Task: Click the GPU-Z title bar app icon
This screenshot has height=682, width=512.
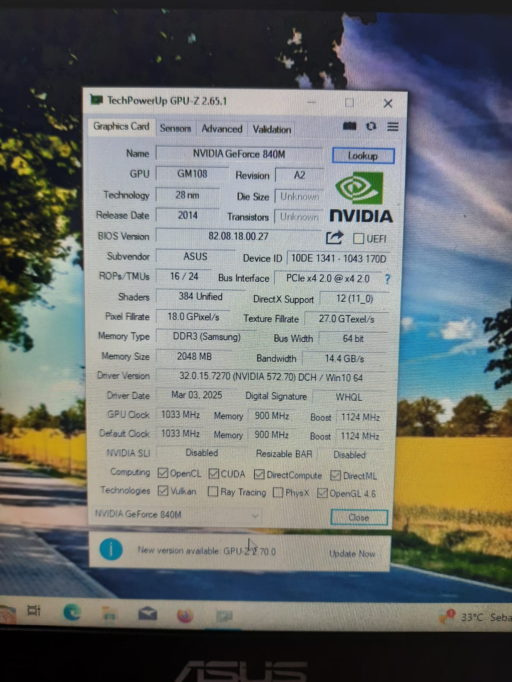Action: coord(97,100)
